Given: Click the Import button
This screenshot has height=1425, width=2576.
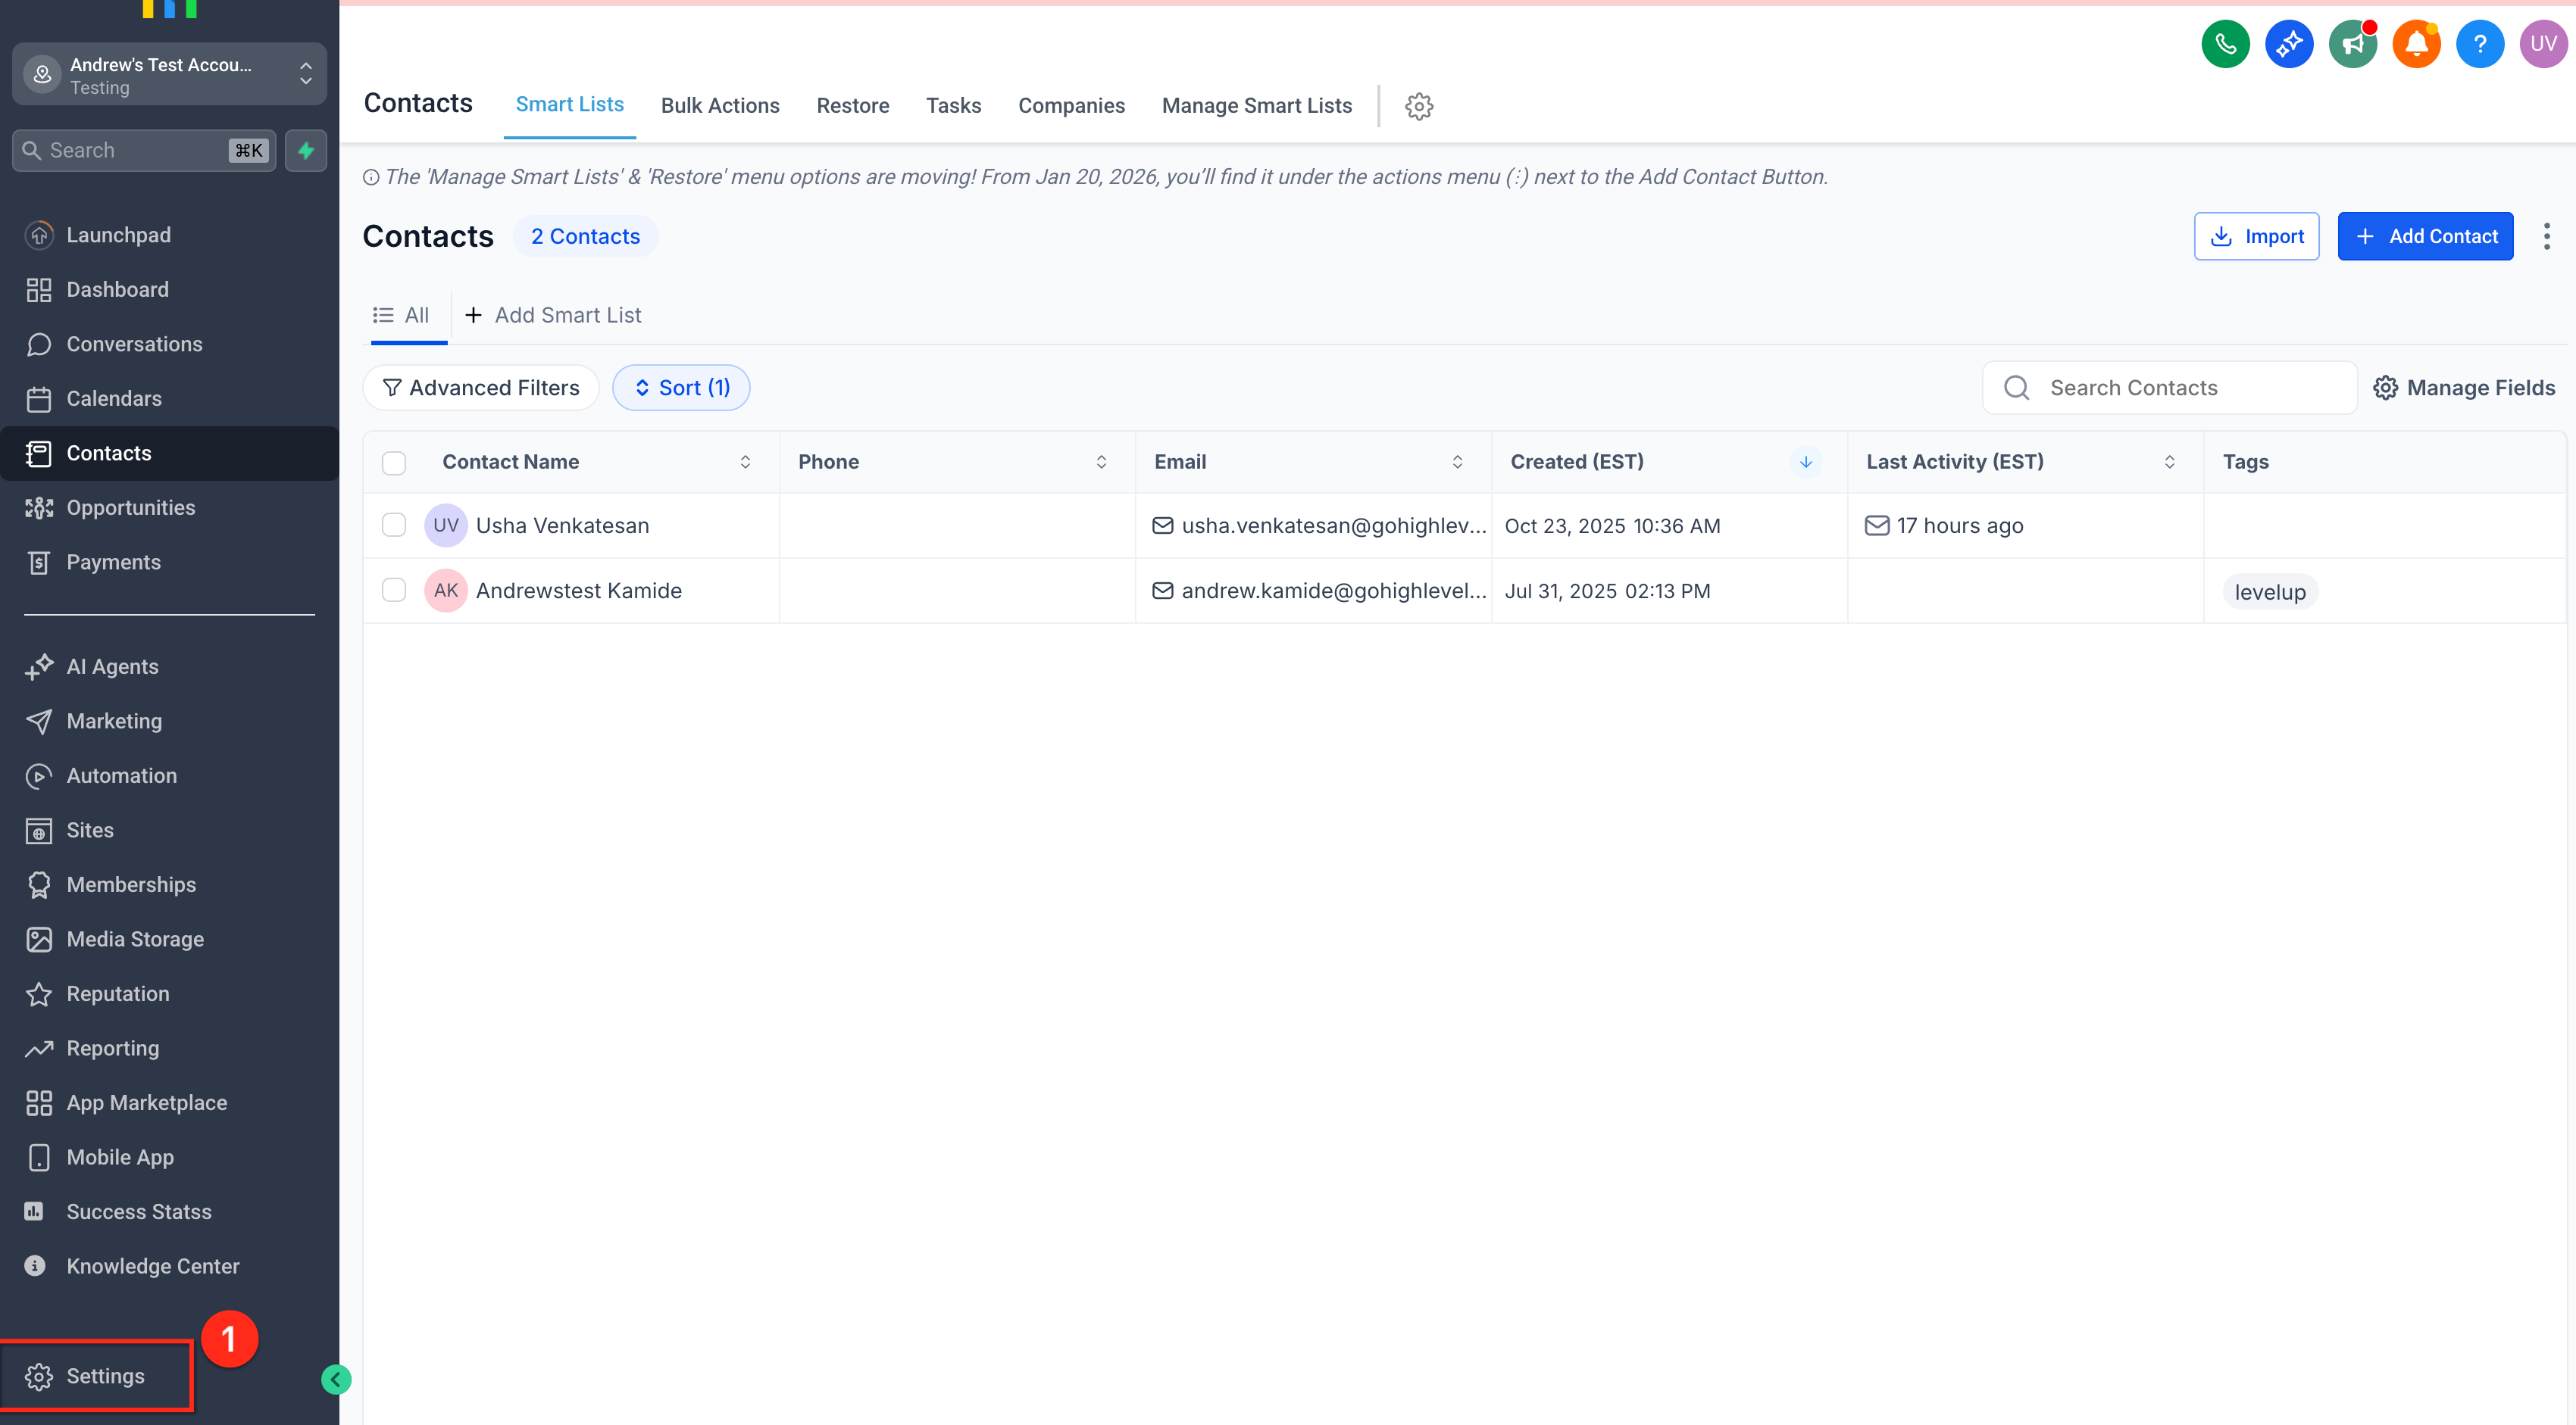Looking at the screenshot, I should 2256,235.
